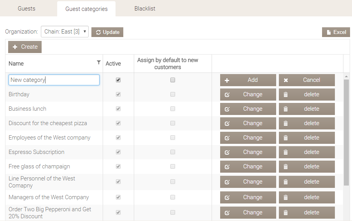Open the Organization dropdown

click(65, 32)
